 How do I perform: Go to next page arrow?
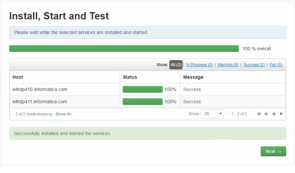(x=274, y=114)
